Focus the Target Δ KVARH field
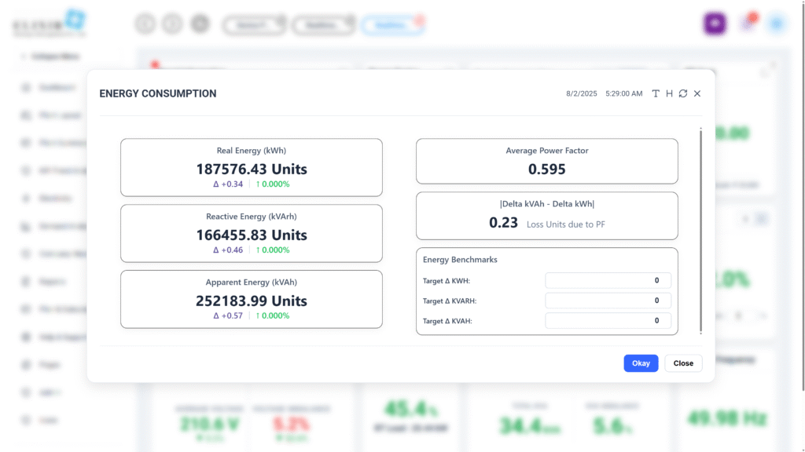 (608, 301)
